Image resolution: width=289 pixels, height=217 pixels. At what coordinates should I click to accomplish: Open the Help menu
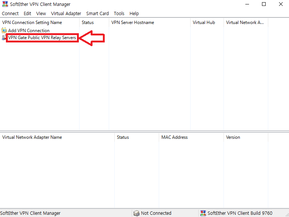click(134, 13)
